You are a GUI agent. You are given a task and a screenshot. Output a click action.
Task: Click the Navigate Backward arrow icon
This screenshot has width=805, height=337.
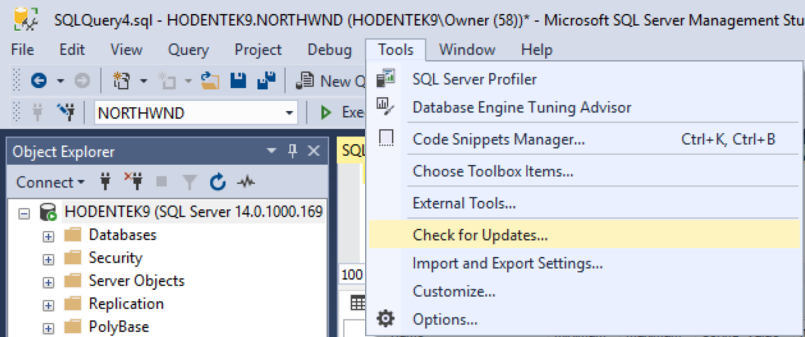point(39,81)
